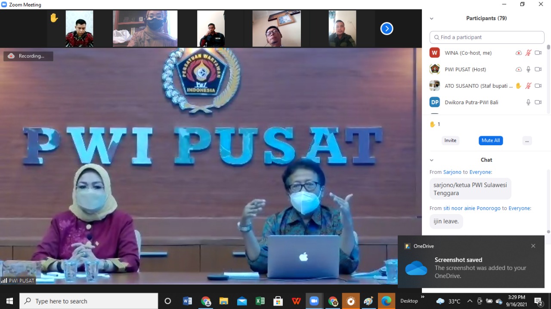Click the raised hand icon beside ATO SUSANTO
The image size is (551, 309).
point(518,86)
